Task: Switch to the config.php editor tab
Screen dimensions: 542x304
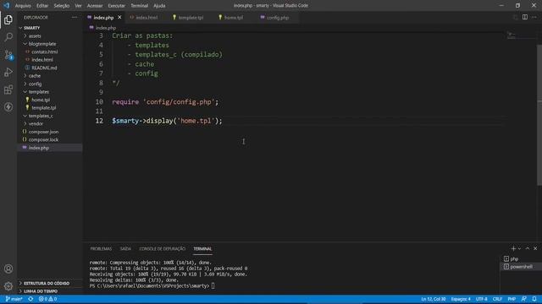Action: [277, 17]
